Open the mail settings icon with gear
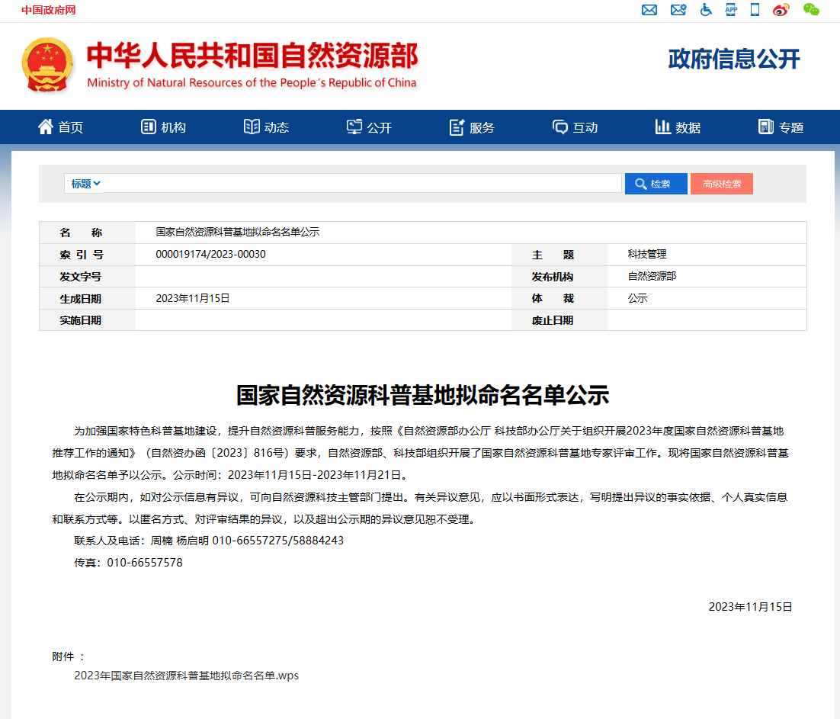The image size is (840, 719). pyautogui.click(x=678, y=10)
